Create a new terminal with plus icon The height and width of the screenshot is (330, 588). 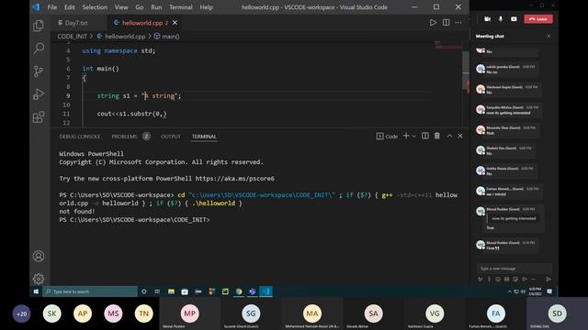(x=406, y=137)
